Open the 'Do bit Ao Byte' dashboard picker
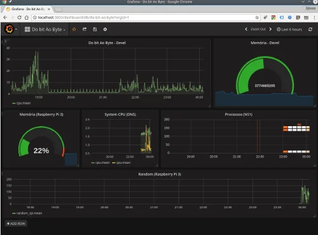Viewport: 318px width, 235px height. [x=45, y=29]
